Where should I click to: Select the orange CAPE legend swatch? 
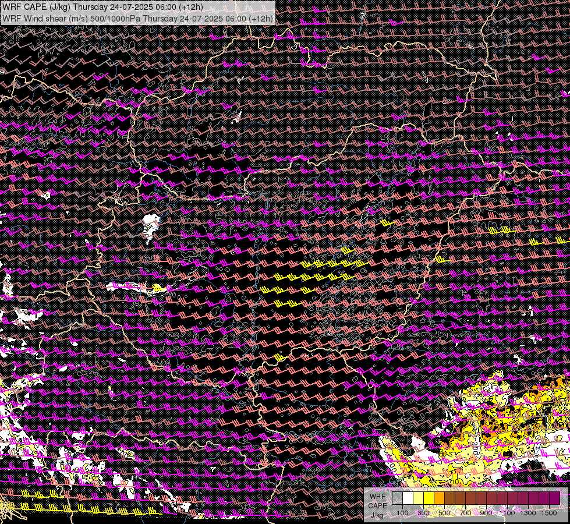440,498
